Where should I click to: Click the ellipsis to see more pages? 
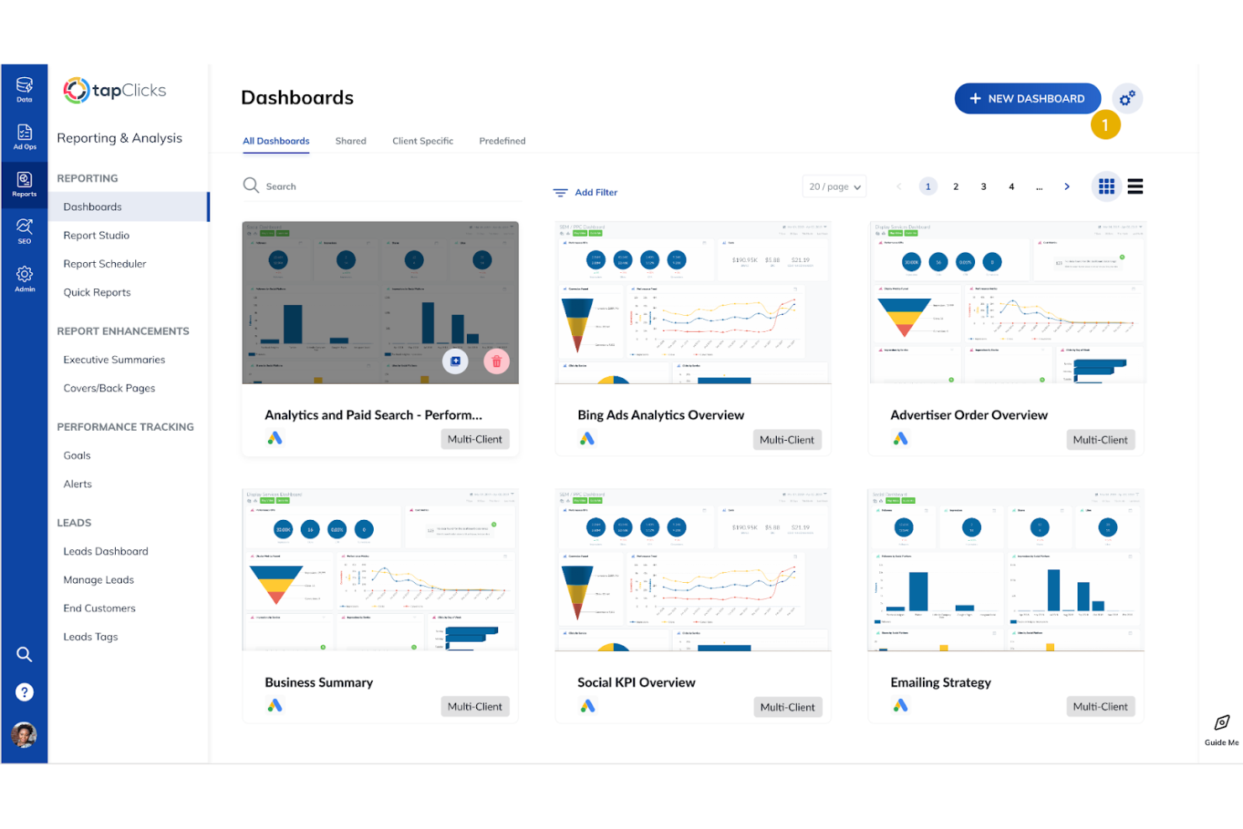pos(1039,186)
